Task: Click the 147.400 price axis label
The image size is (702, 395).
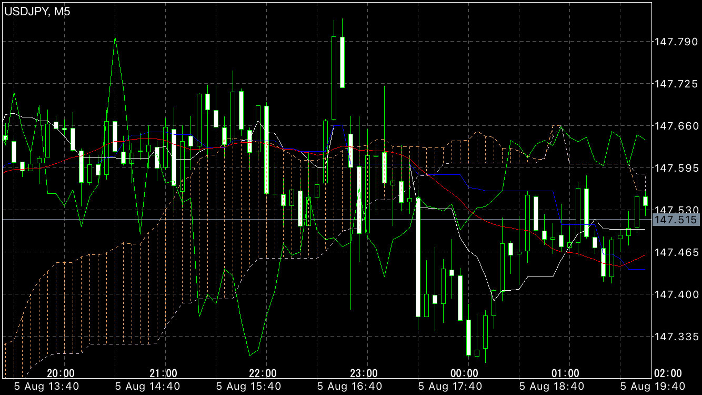Action: (676, 294)
